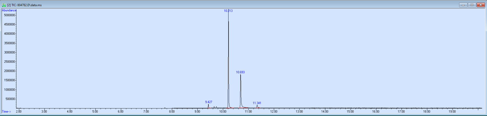Screen dimensions: 487x116
Task: Close the TIC 804782.D window
Action: tap(481, 5)
